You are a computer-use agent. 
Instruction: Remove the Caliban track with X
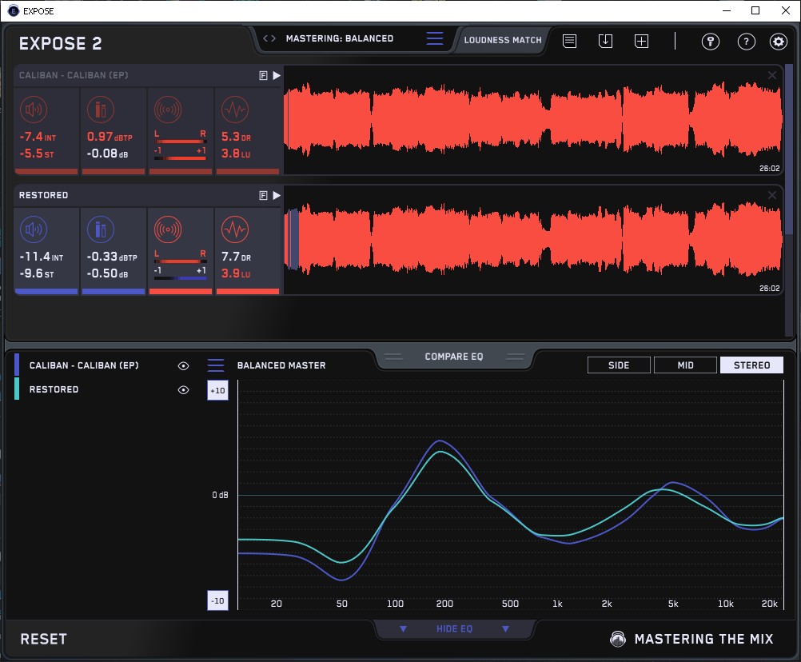point(772,75)
